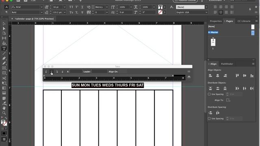Select the Rectangle Frame tool

tap(4, 68)
